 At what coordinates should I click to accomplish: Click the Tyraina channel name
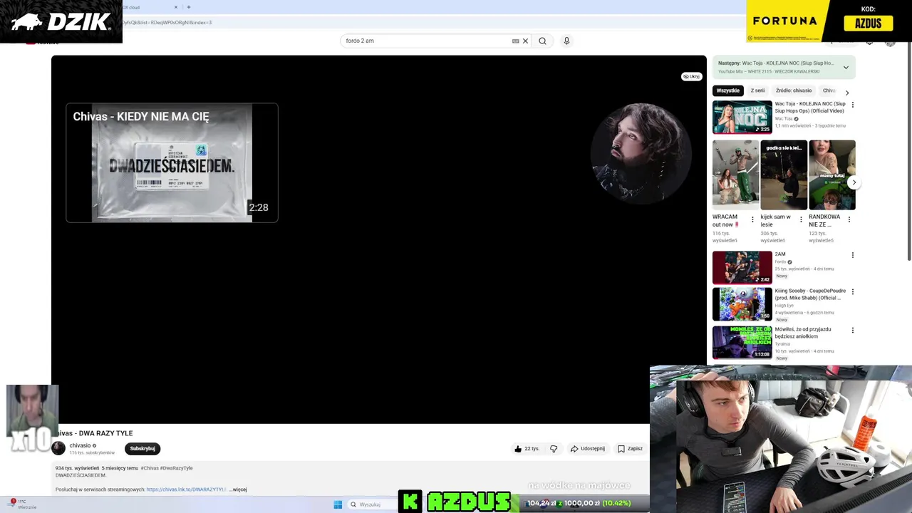click(782, 344)
